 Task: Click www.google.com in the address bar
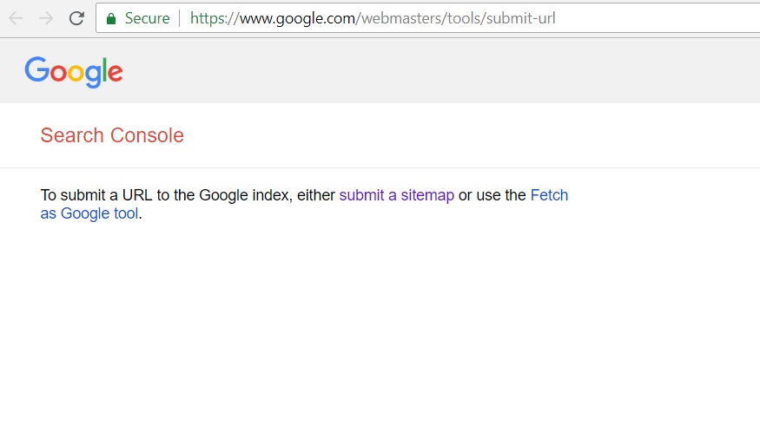tap(298, 18)
